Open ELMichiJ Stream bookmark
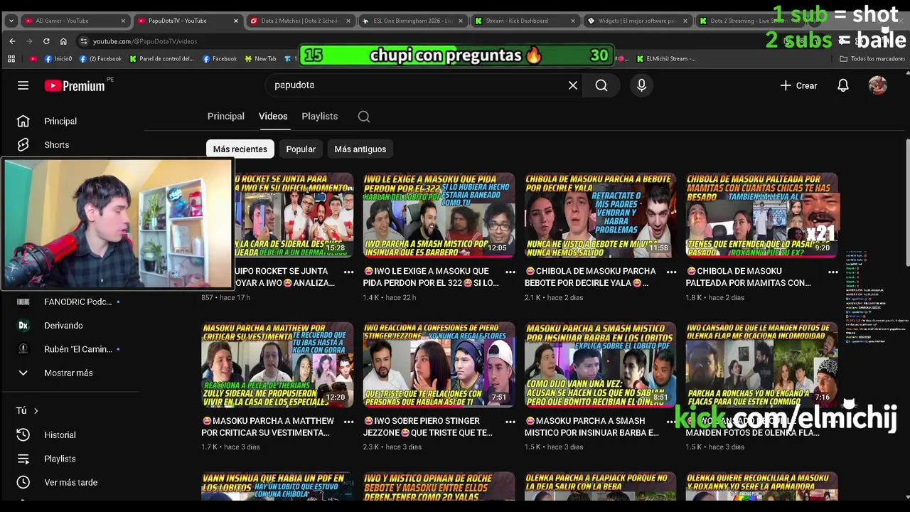This screenshot has width=910, height=512. tap(666, 59)
